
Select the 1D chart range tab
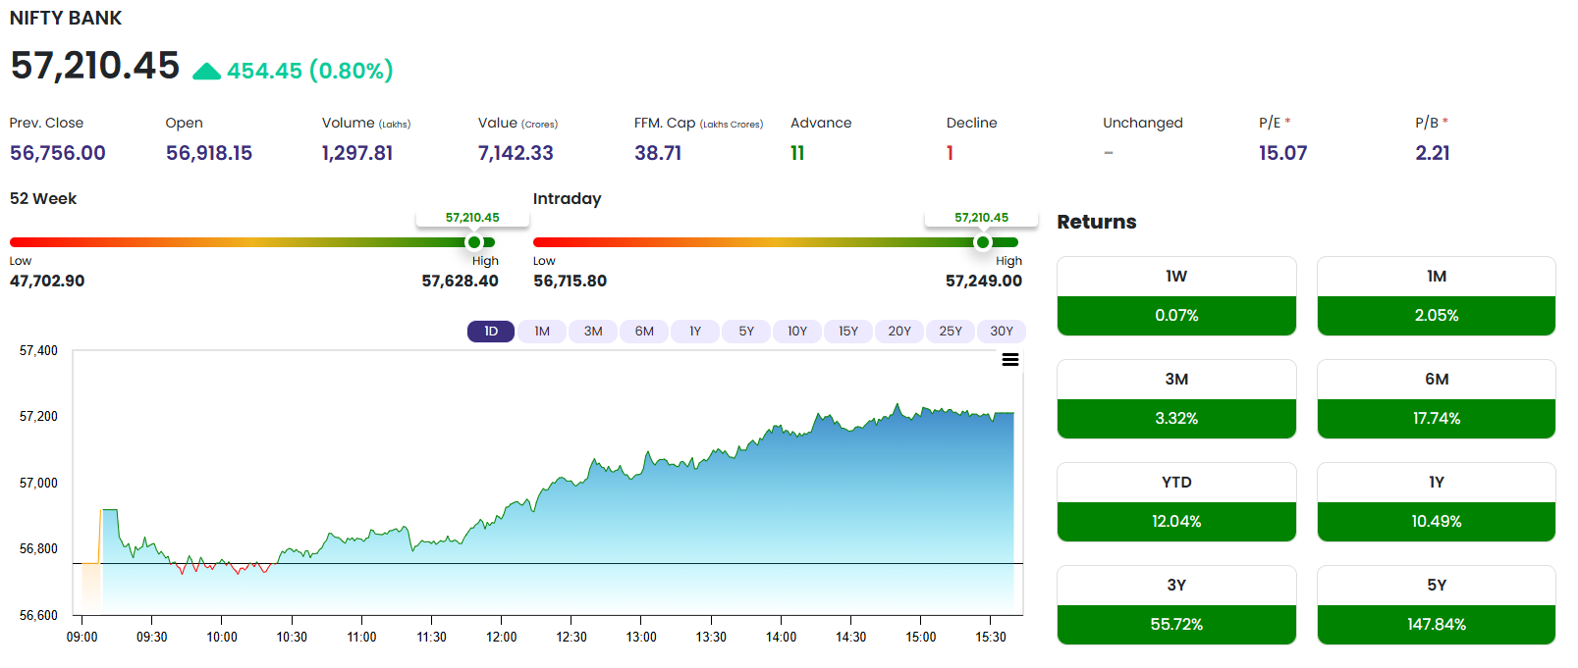(491, 332)
